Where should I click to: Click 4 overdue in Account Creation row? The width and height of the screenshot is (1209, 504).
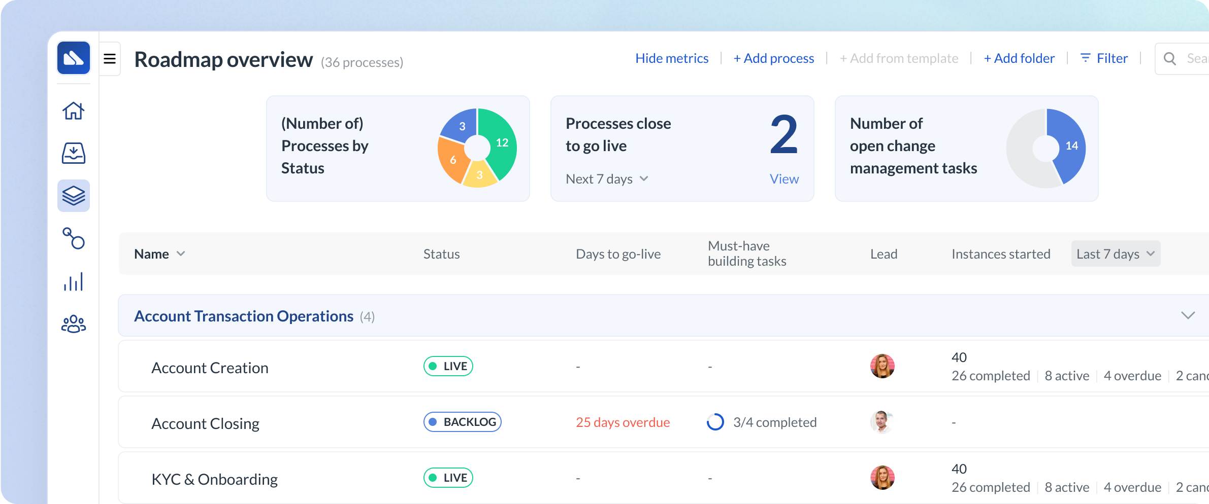tap(1132, 376)
